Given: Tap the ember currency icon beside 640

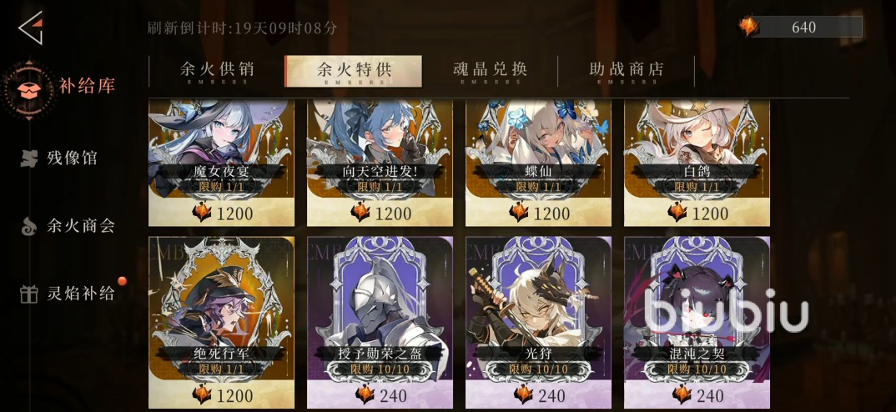Looking at the screenshot, I should click(748, 27).
